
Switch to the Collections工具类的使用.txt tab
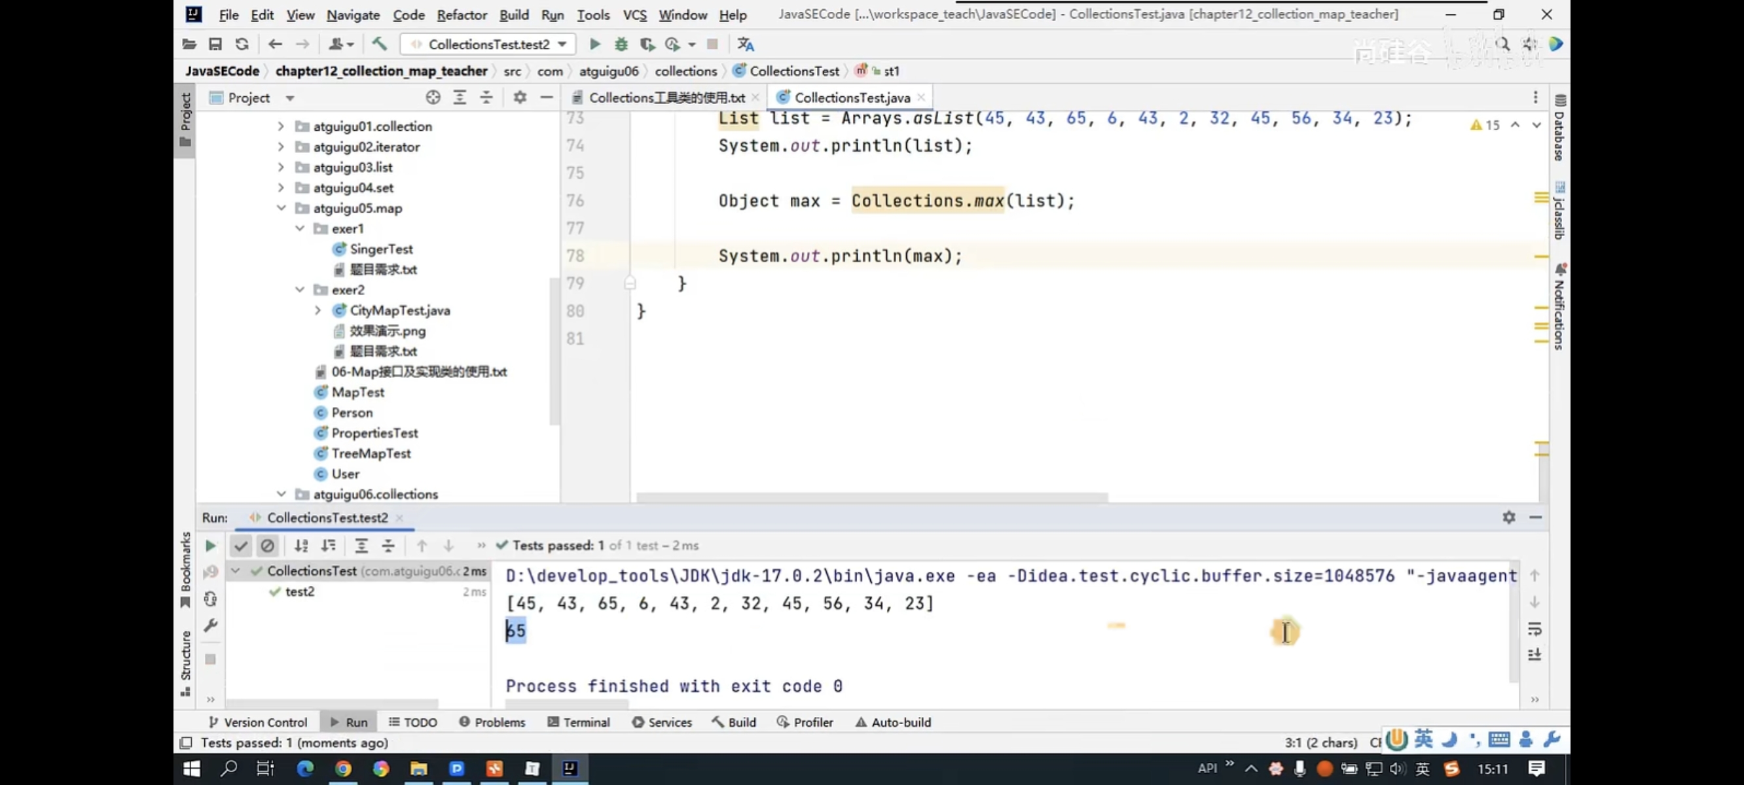coord(666,97)
